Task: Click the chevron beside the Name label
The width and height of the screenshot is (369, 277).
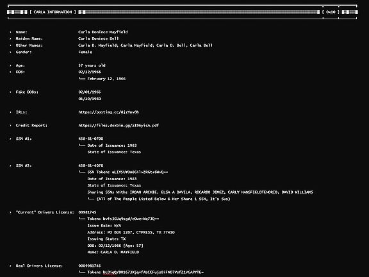Action: coord(10,32)
